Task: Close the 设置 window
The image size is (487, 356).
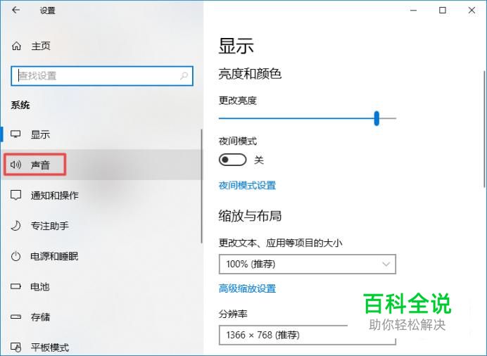Action: click(x=472, y=11)
